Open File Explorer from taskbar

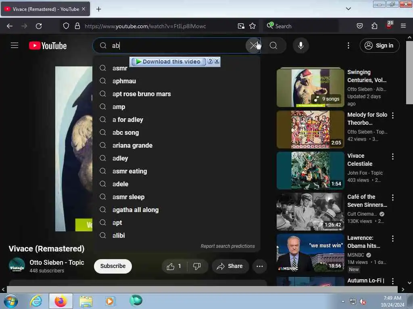86,301
